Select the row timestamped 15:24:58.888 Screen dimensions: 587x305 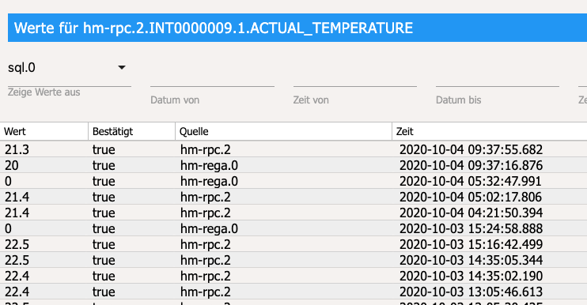tap(293, 228)
